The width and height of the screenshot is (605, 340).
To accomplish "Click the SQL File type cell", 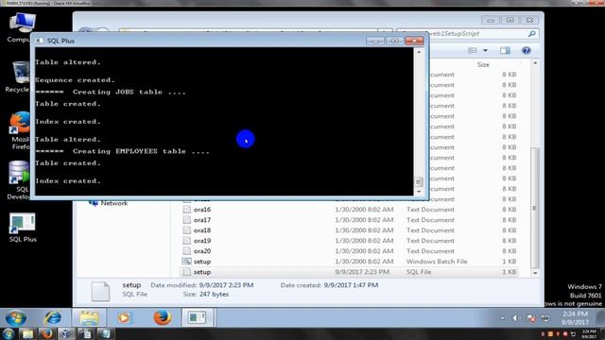I will point(419,272).
